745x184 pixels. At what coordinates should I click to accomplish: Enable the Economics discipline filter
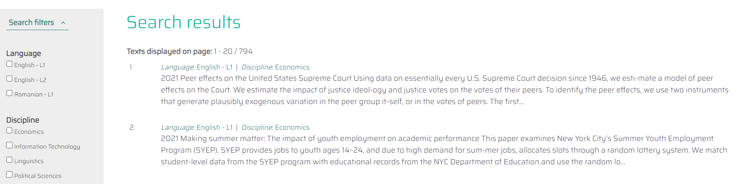[x=9, y=131]
